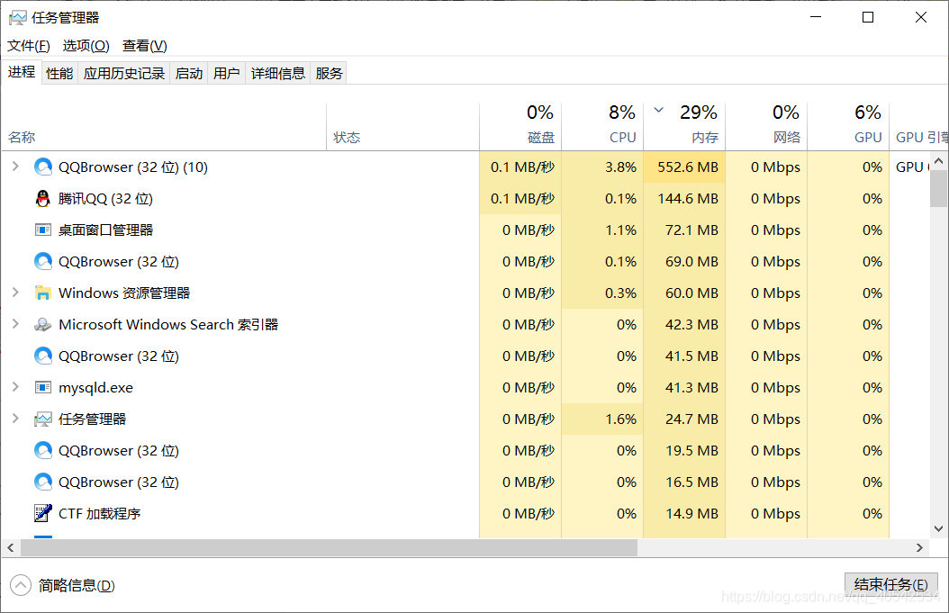The height and width of the screenshot is (613, 949).
Task: Click the 14.9 MB memory cell
Action: pyautogui.click(x=684, y=513)
